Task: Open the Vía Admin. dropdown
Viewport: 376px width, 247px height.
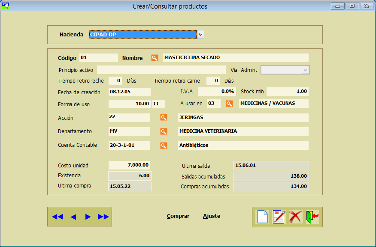Action: click(x=305, y=70)
